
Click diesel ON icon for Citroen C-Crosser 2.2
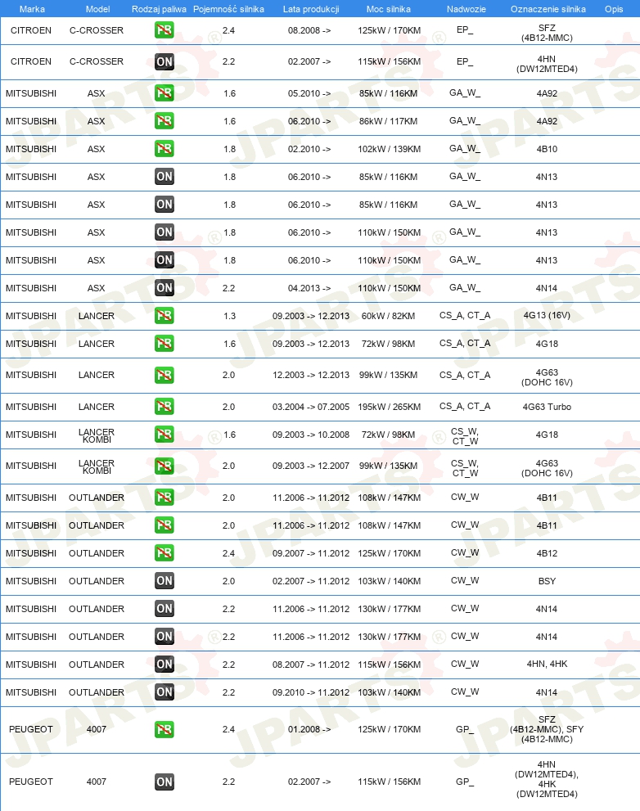coord(164,61)
